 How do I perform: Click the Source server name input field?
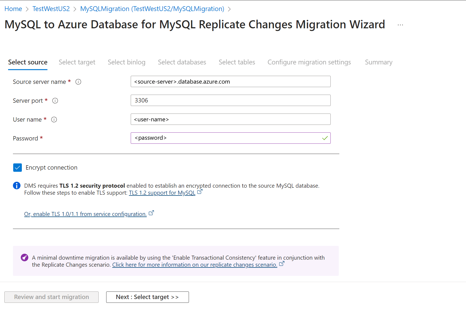(x=230, y=81)
